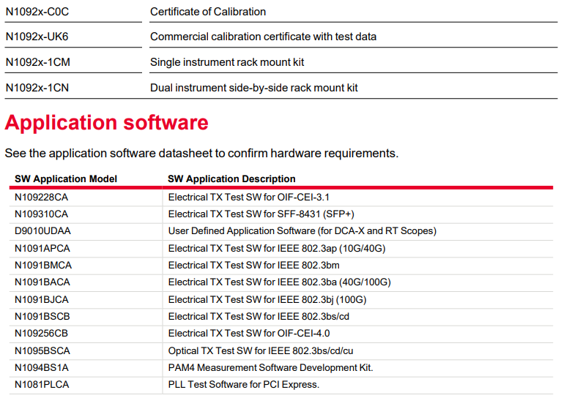Select the N1092x-1CN rack mount code
The width and height of the screenshot is (561, 398).
[37, 88]
